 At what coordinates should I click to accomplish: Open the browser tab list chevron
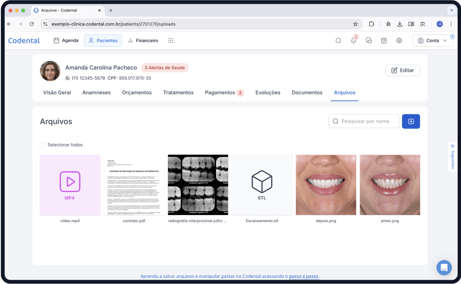point(451,10)
